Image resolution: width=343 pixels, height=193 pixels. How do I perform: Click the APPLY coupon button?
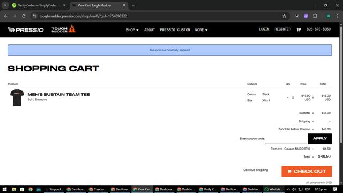(319, 139)
